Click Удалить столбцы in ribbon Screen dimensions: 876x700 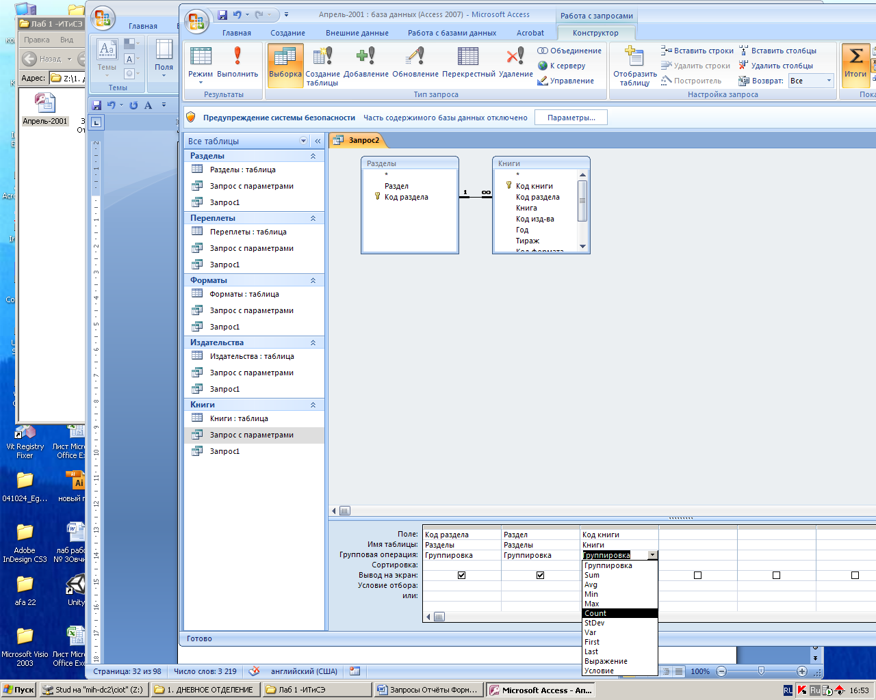tap(776, 66)
